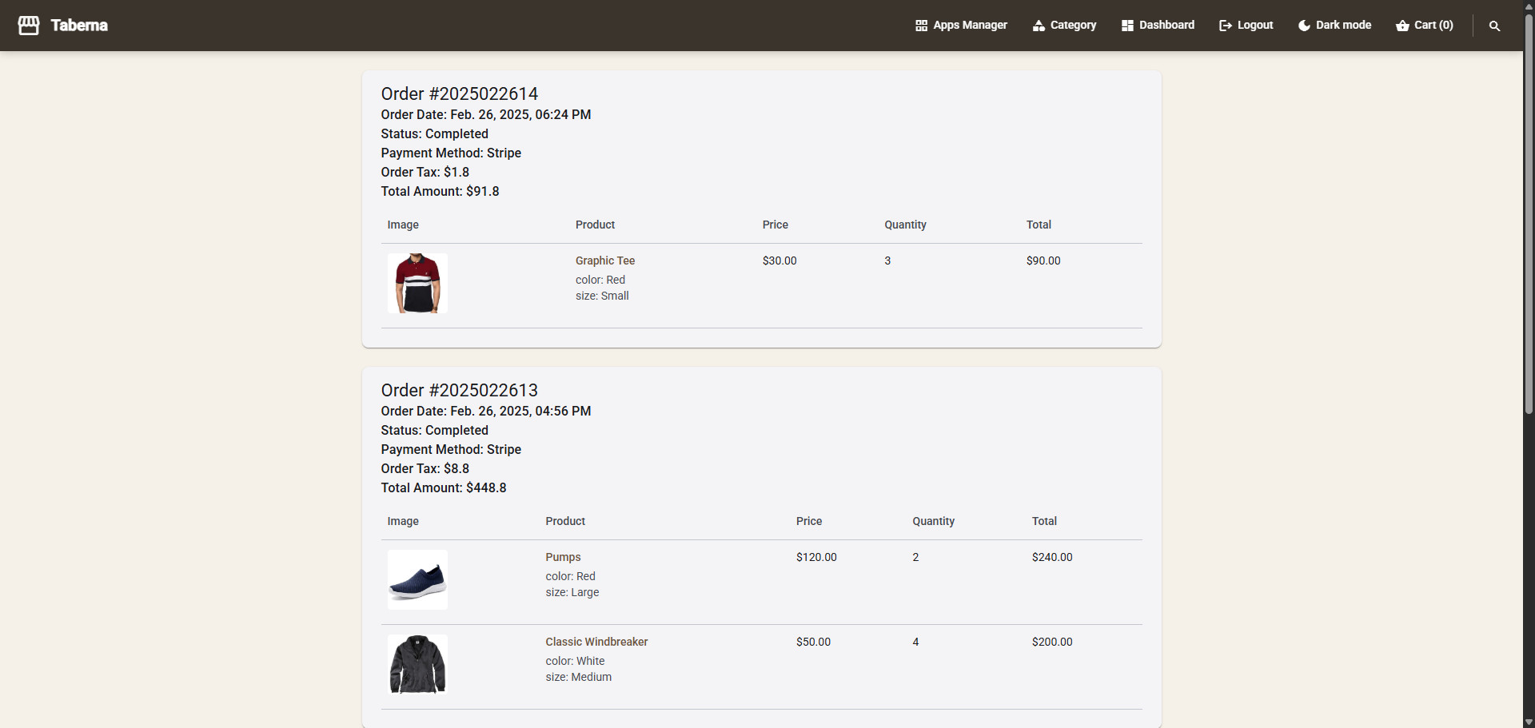Click Order Tax: $1.8 text
Screen dimensions: 1535x728
coord(425,172)
